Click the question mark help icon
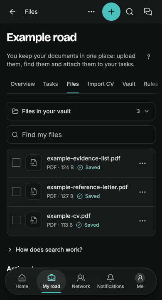This screenshot has width=162, height=300. coord(149,57)
